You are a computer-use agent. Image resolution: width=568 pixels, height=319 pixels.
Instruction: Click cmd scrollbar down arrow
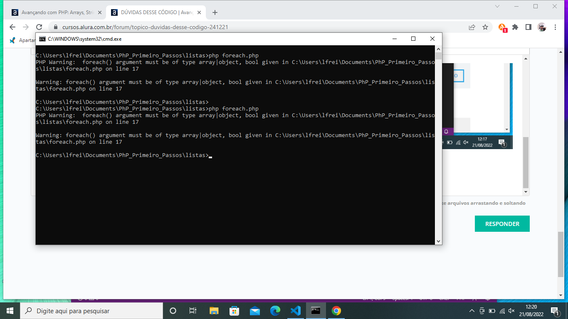pos(438,241)
